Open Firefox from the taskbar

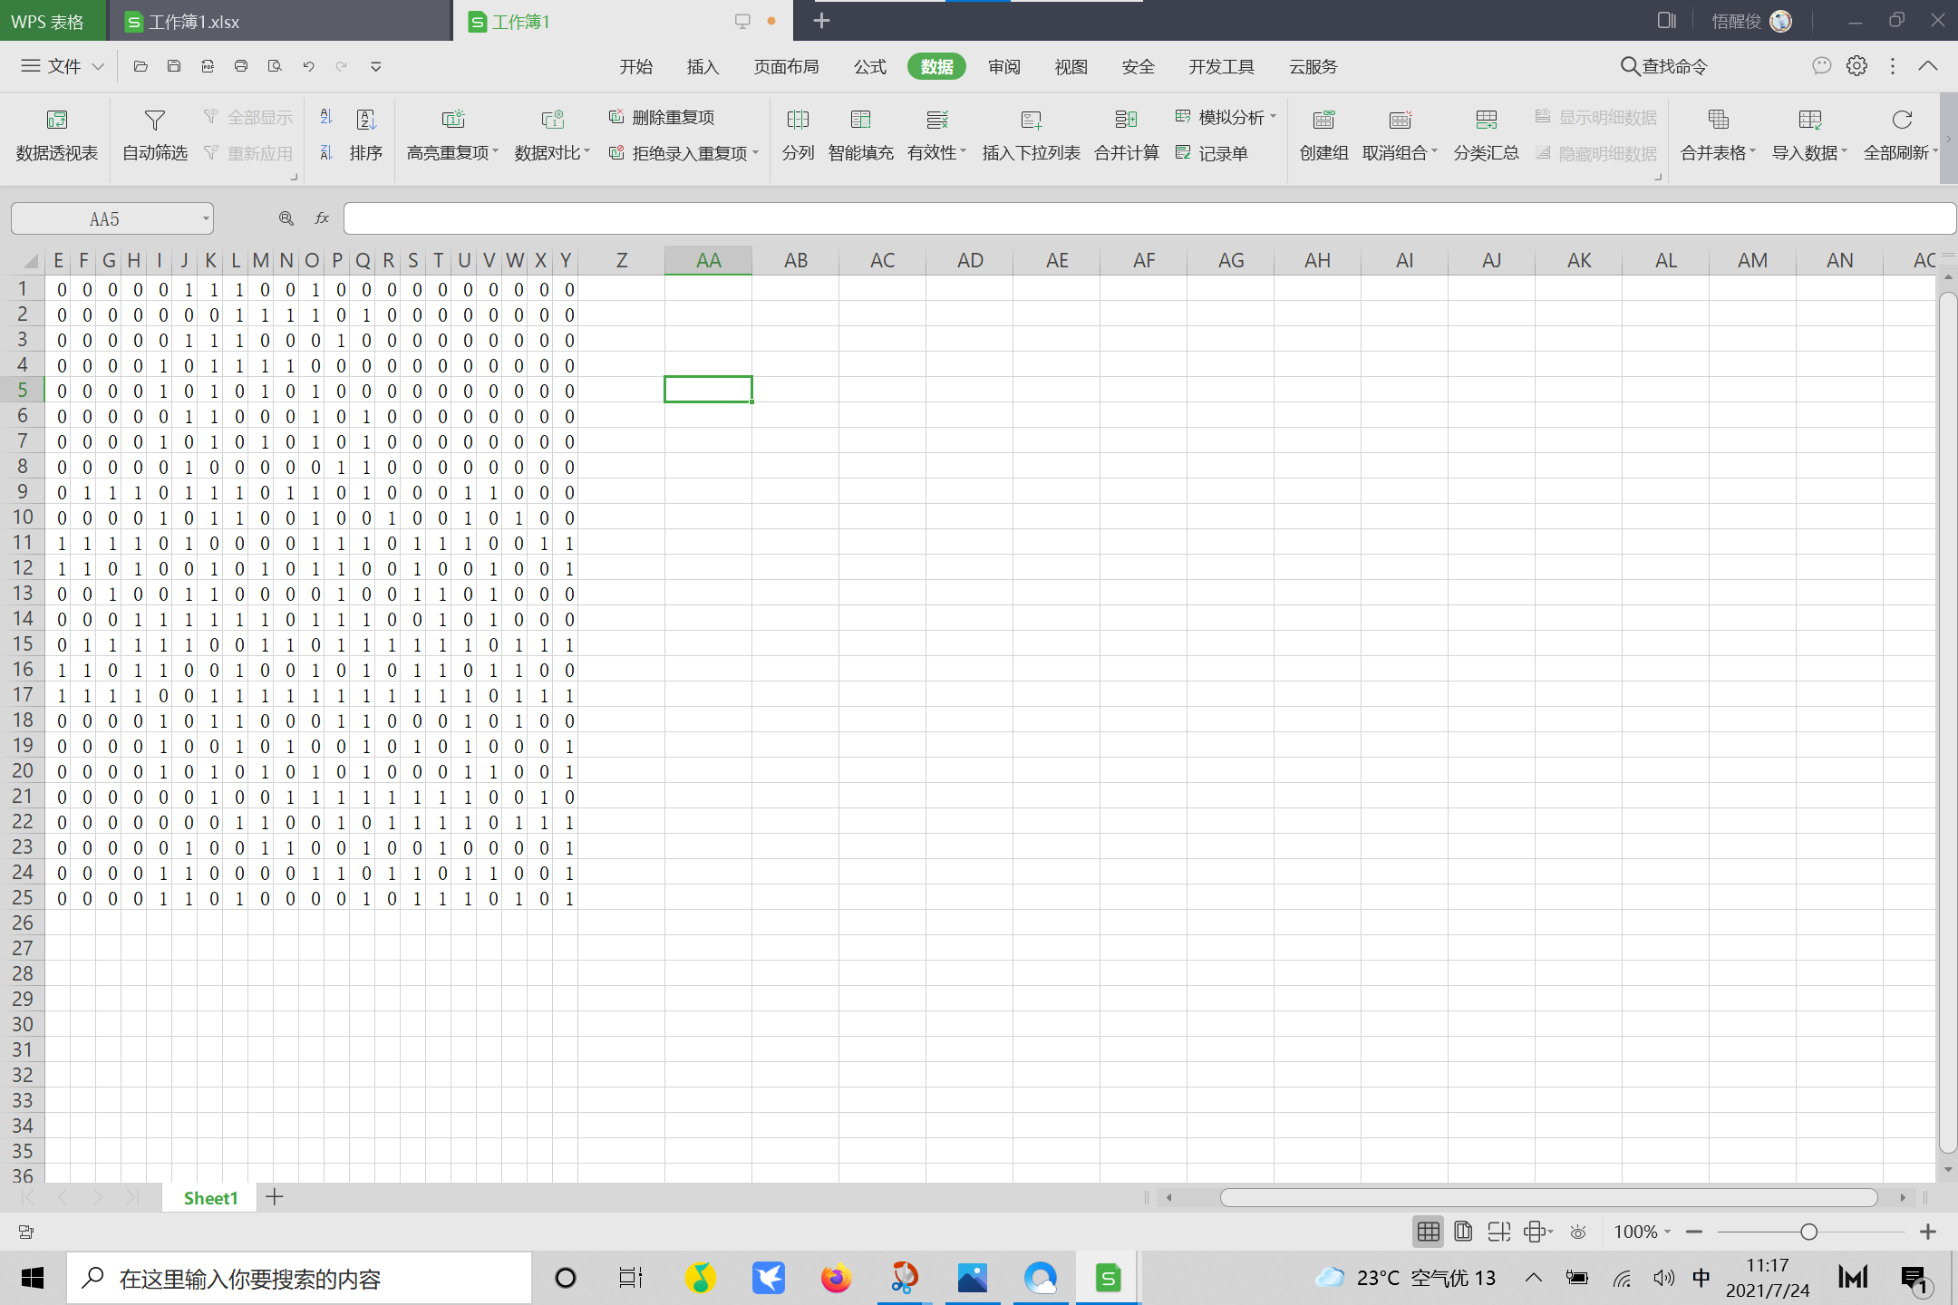pos(835,1278)
